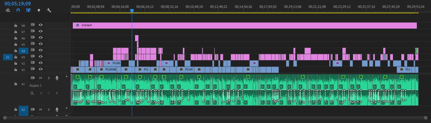Target video track V1
Image resolution: width=431 pixels, height=123 pixels.
click(23, 70)
